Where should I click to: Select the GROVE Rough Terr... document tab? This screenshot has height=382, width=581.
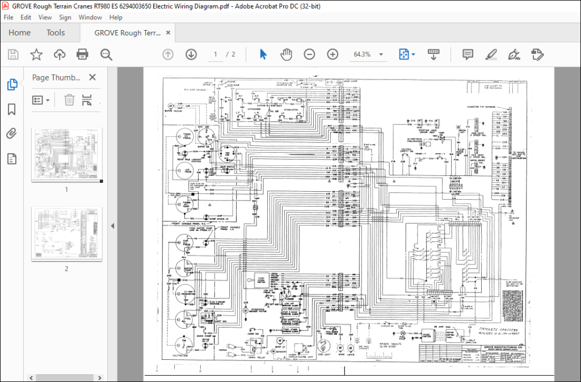pyautogui.click(x=127, y=33)
